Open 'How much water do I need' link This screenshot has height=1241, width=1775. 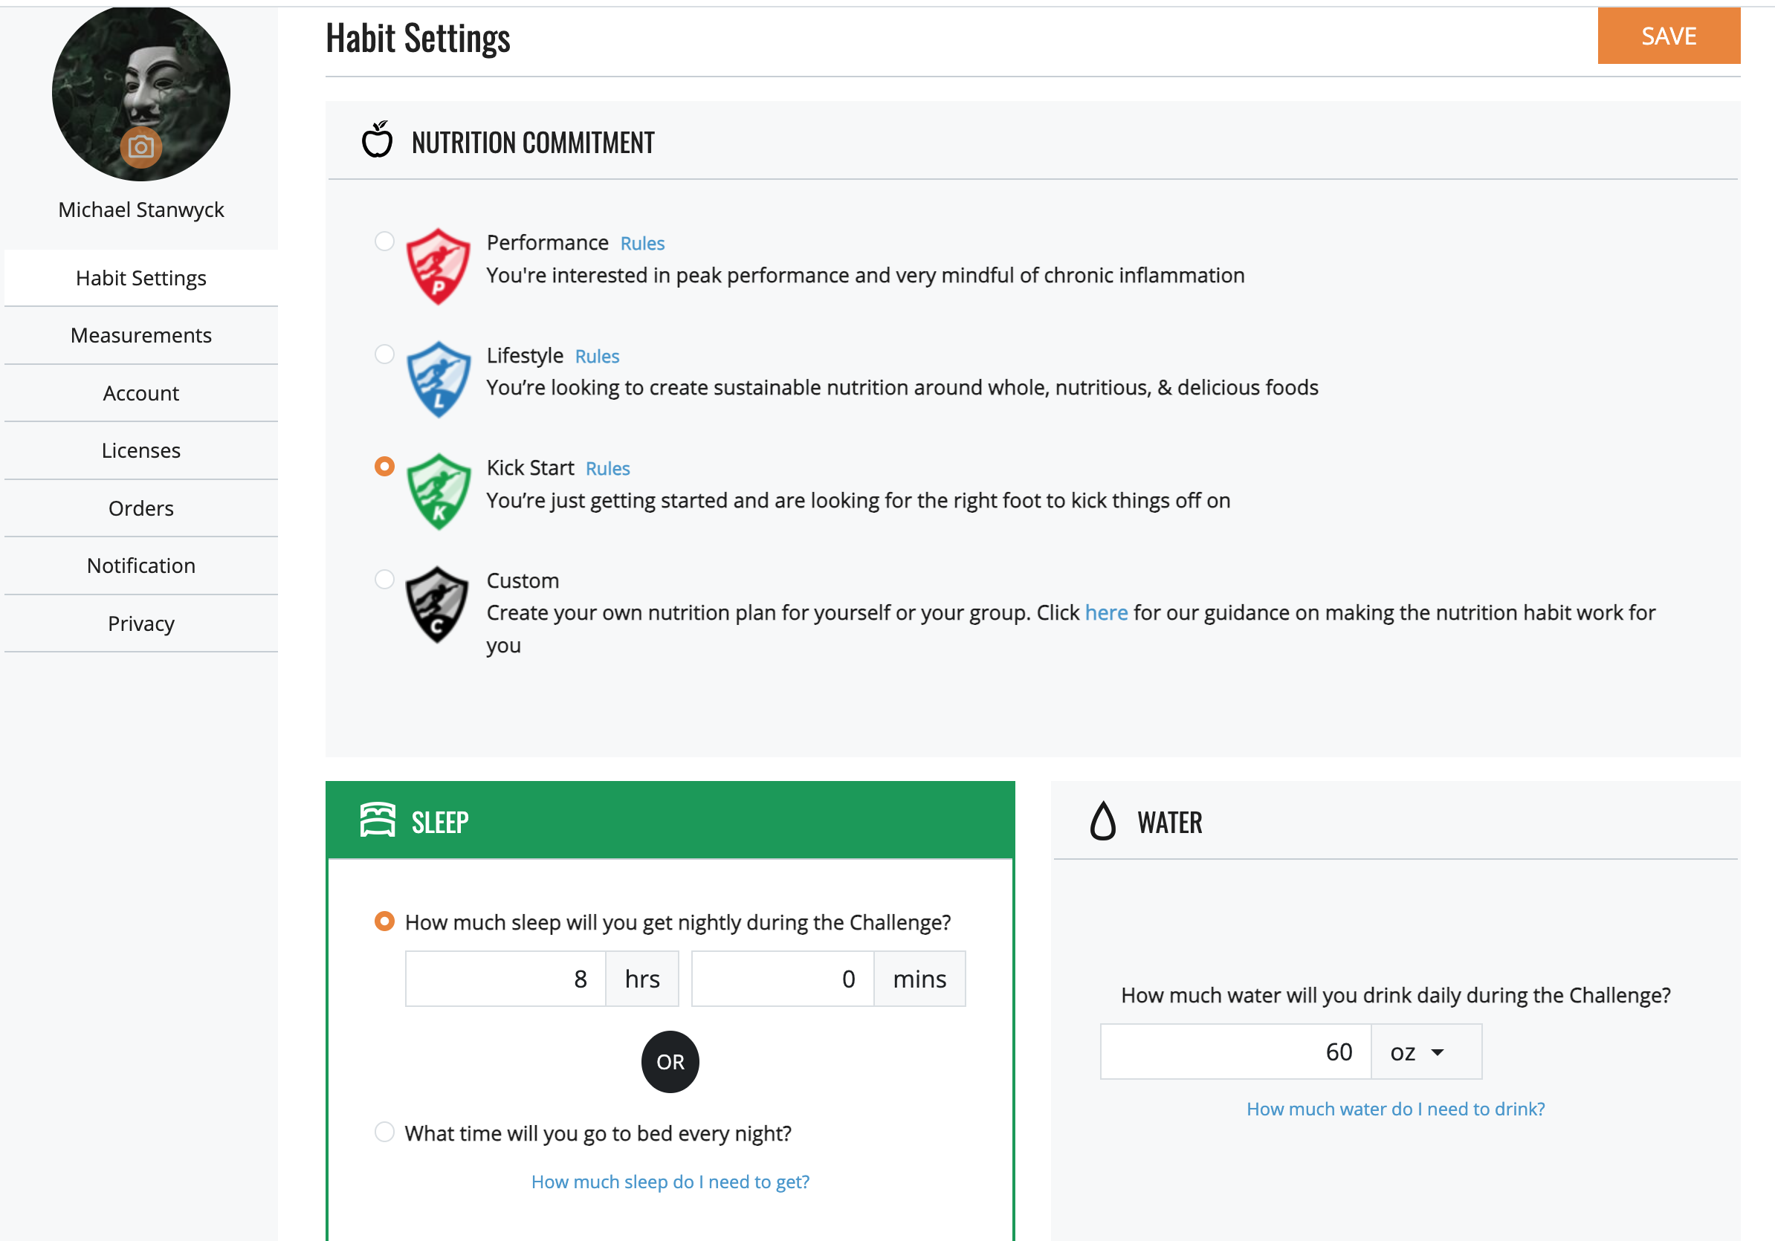tap(1394, 1109)
